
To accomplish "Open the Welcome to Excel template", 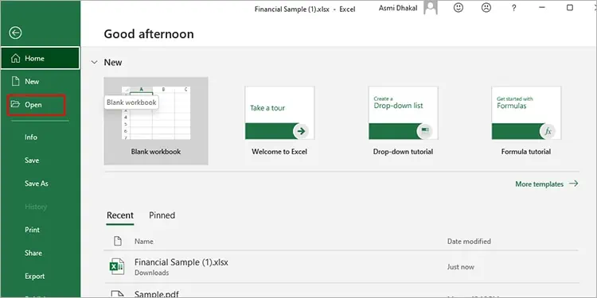I will coord(279,121).
